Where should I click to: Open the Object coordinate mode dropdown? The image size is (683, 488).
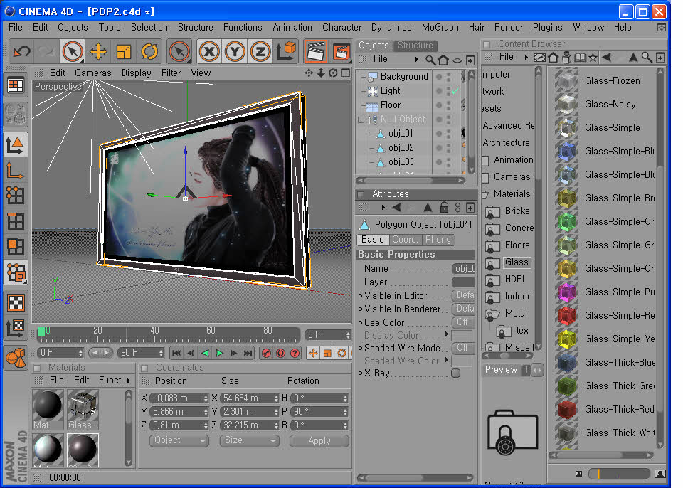click(179, 440)
